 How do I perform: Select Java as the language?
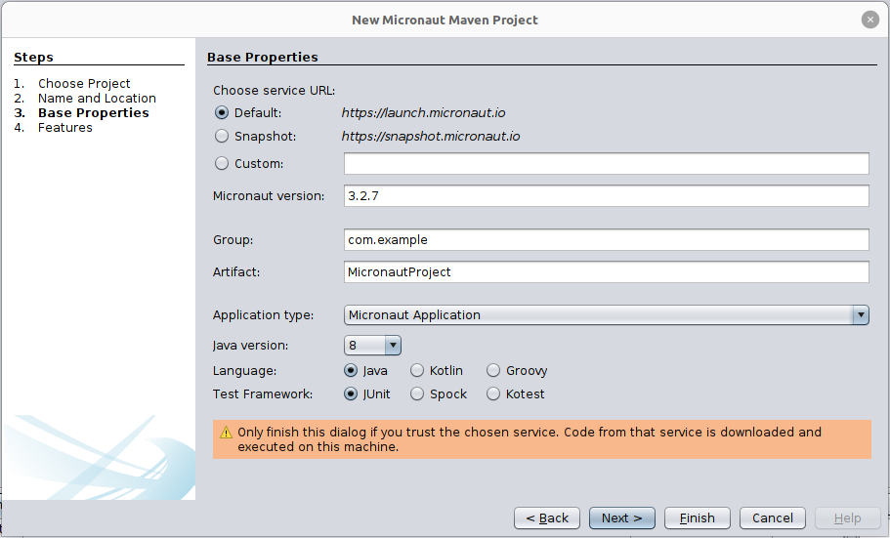351,371
